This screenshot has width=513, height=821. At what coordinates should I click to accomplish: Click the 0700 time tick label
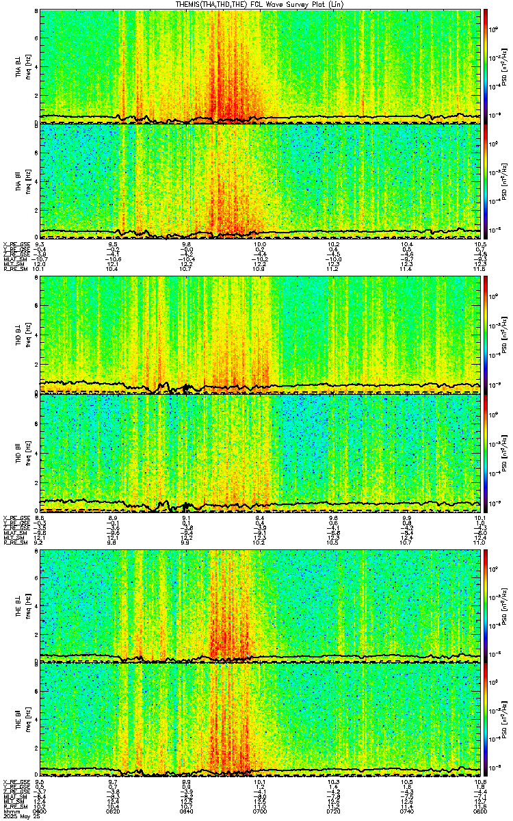tap(260, 811)
